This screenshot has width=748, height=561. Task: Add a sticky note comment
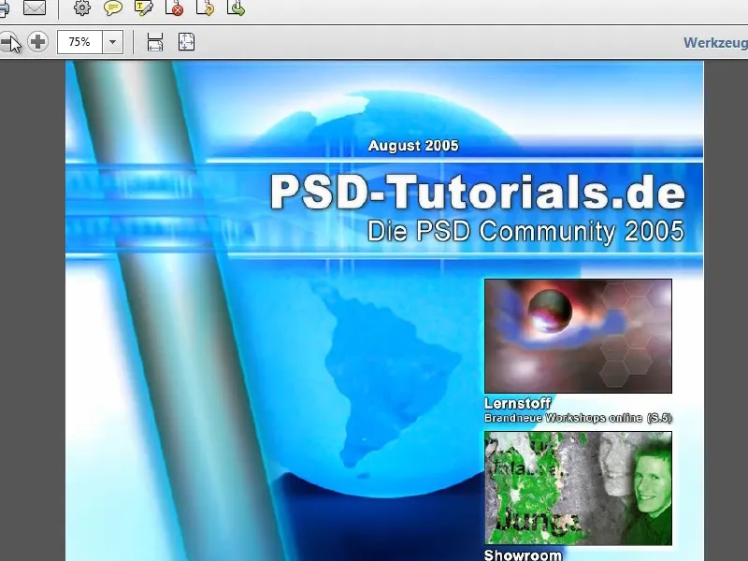click(113, 8)
